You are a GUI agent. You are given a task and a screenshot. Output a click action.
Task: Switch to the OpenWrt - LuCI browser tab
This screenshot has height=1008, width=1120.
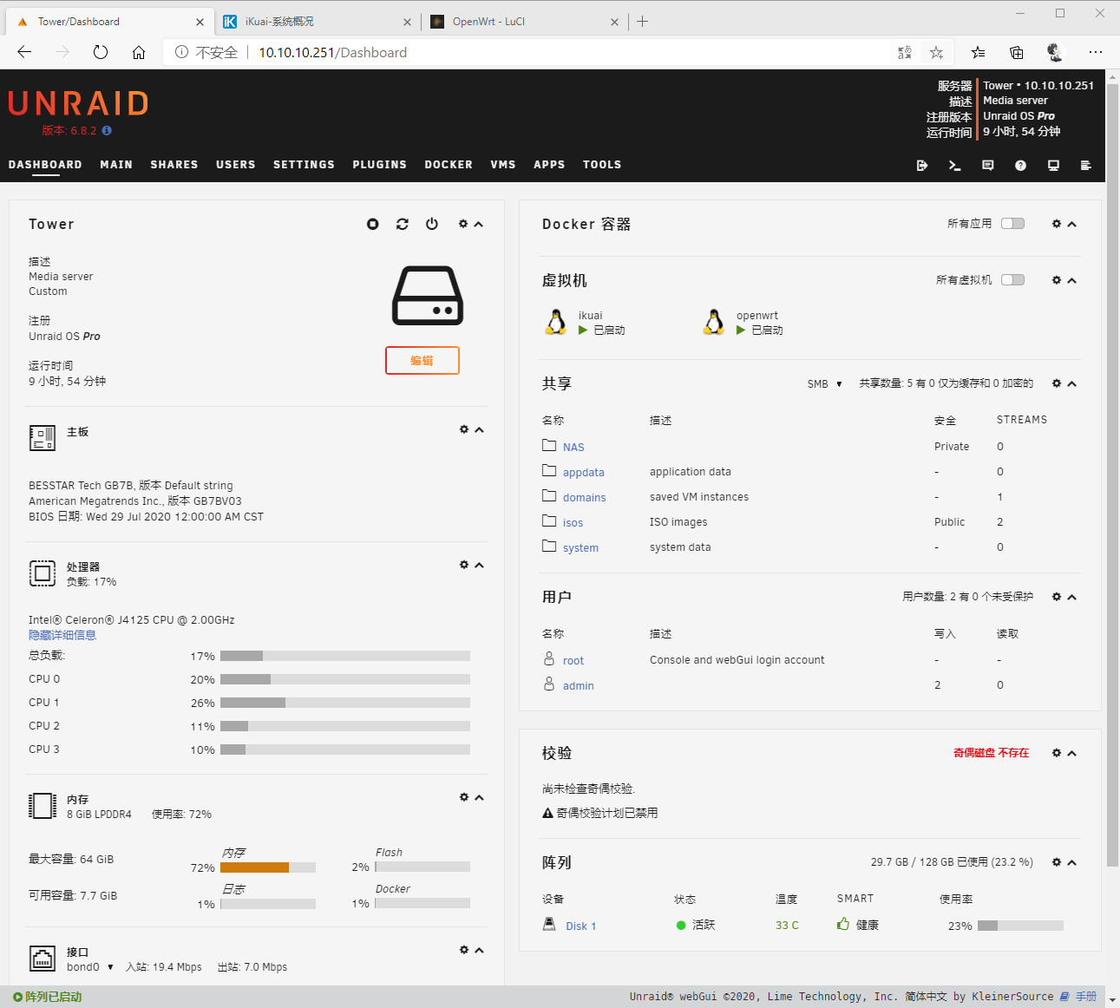[x=523, y=22]
